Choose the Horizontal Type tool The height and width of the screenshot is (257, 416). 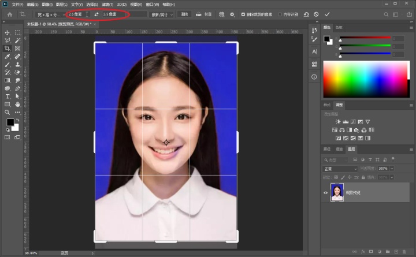pos(8,96)
